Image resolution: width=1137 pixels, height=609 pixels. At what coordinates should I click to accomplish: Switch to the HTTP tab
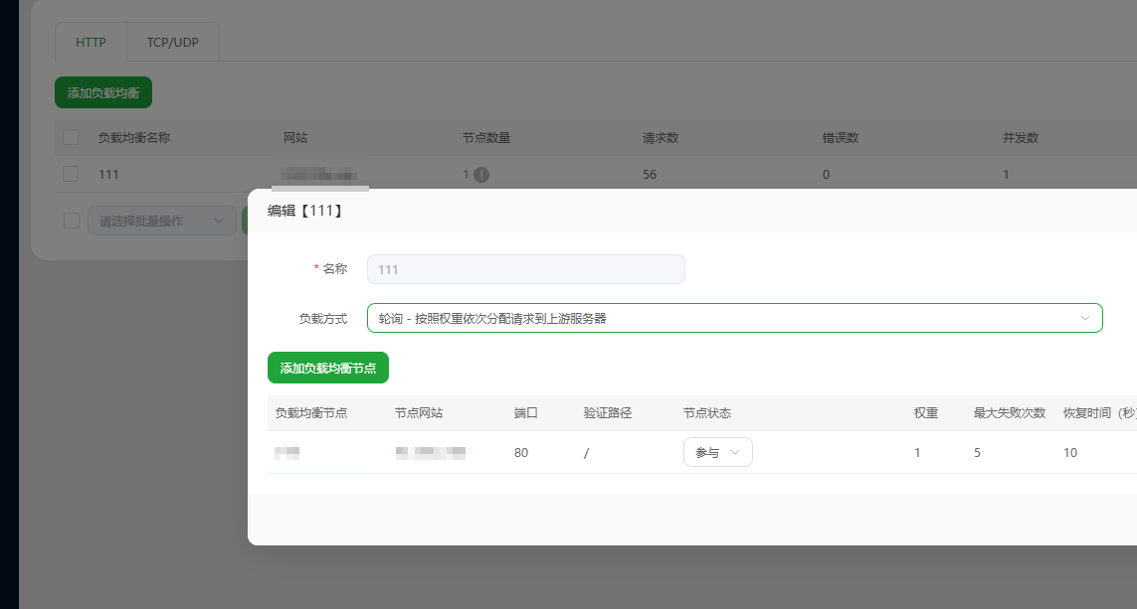pos(91,42)
